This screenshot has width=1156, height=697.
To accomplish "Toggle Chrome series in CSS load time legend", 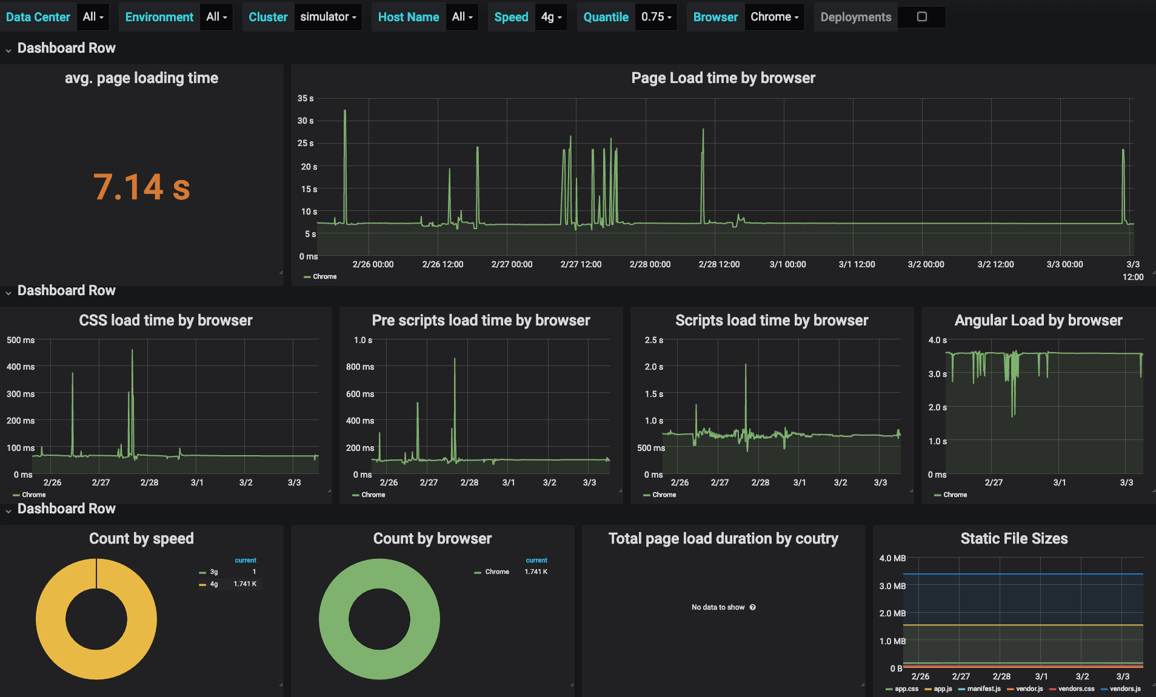I will tap(33, 495).
